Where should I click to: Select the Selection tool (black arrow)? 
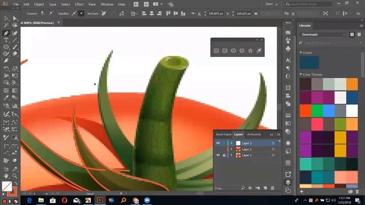pyautogui.click(x=6, y=18)
